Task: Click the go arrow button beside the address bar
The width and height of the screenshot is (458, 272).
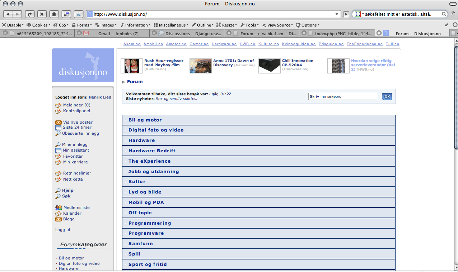Action: click(x=346, y=14)
